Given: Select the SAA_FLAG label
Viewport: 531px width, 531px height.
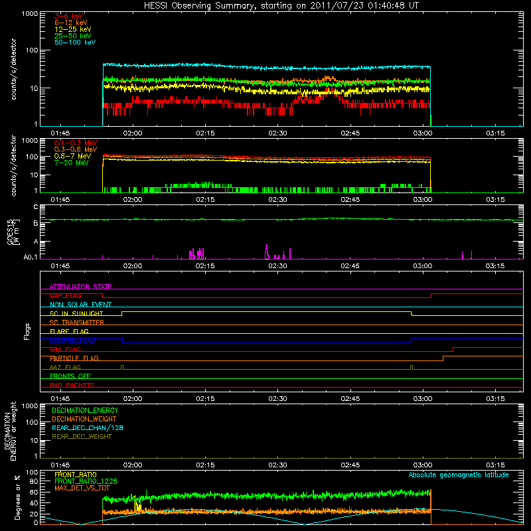Looking at the screenshot, I should pyautogui.click(x=65, y=349).
